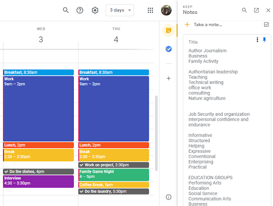This screenshot has width=273, height=206.
Task: Click 'Author Journalism' note line
Action: pyautogui.click(x=208, y=51)
